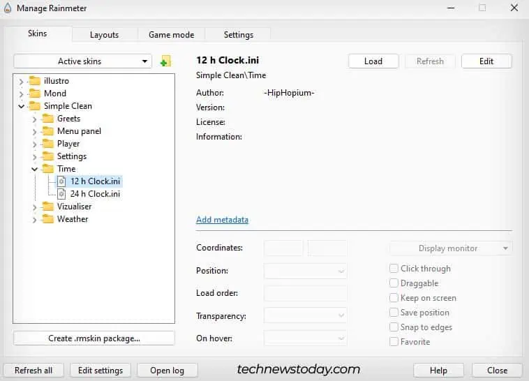The width and height of the screenshot is (529, 381).
Task: Open the Transparency dropdown
Action: (x=305, y=316)
